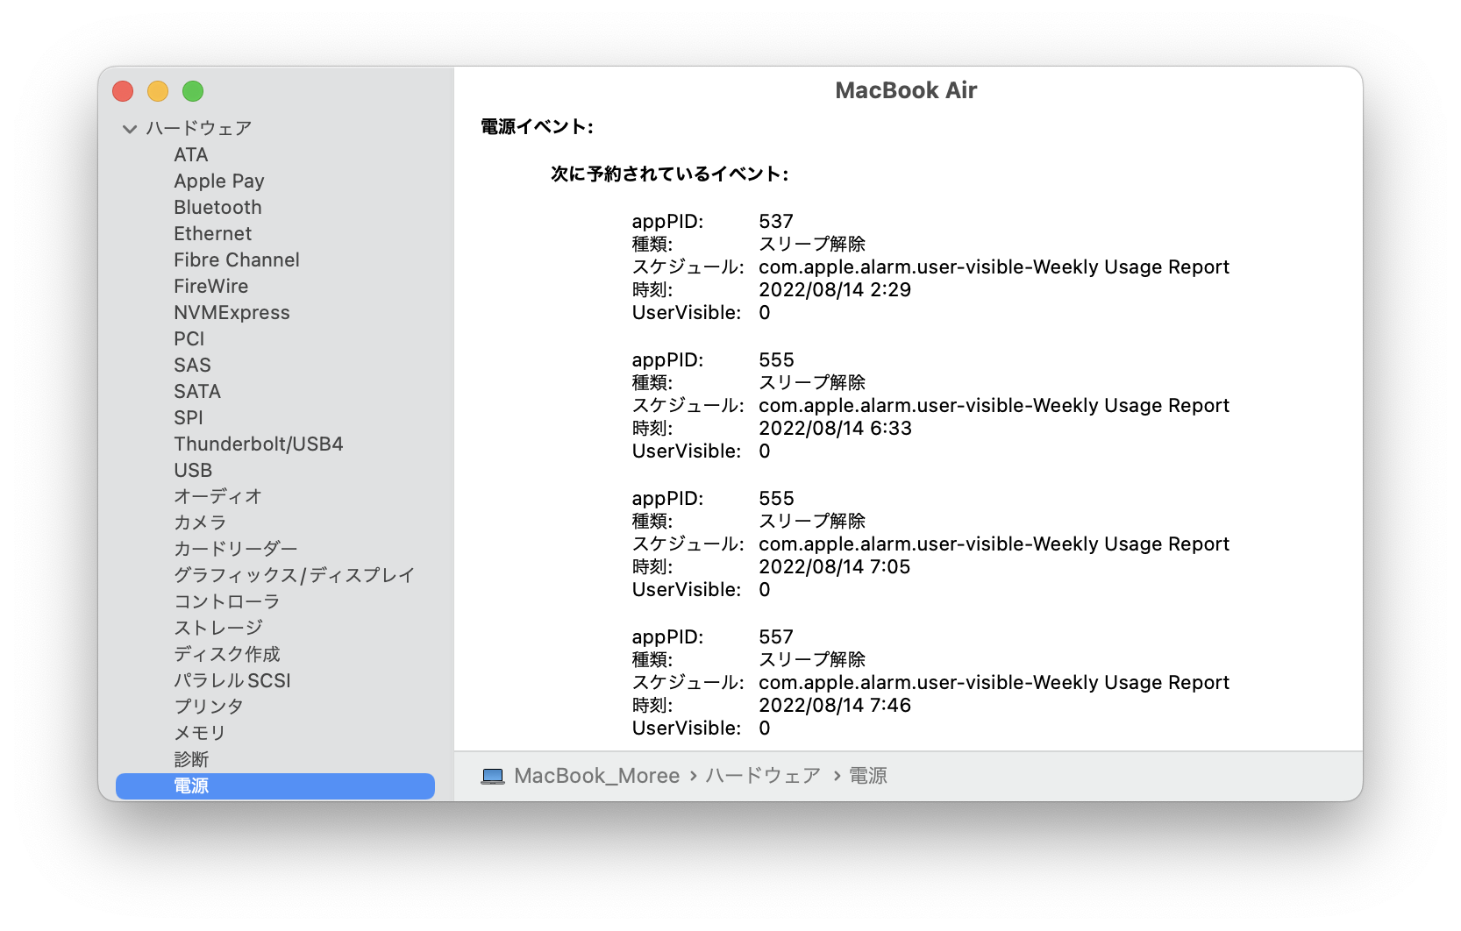
Task: Open コントローラ sidebar item
Action: [226, 602]
